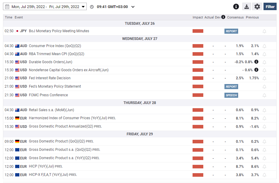Open Consumer Price Index (QoQ)(Q2) event
The height and width of the screenshot is (183, 279).
click(x=55, y=46)
